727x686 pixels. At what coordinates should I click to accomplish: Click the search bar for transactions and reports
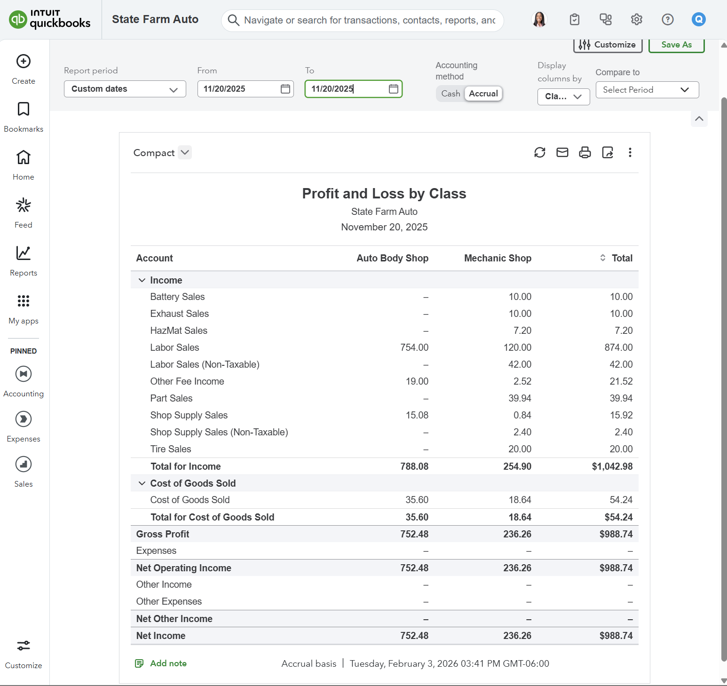click(x=369, y=20)
